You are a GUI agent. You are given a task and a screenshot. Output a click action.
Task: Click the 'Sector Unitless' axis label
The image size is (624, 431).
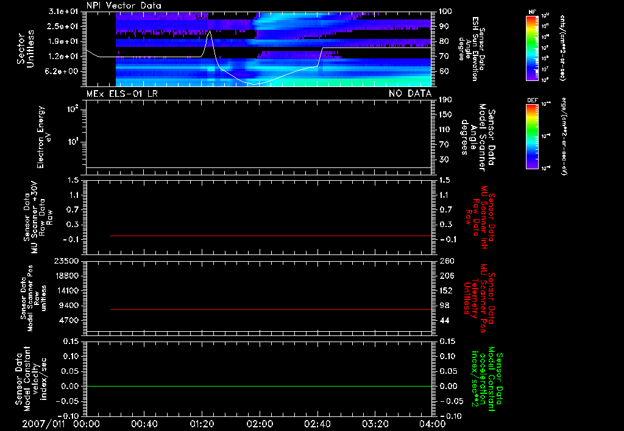pos(26,49)
